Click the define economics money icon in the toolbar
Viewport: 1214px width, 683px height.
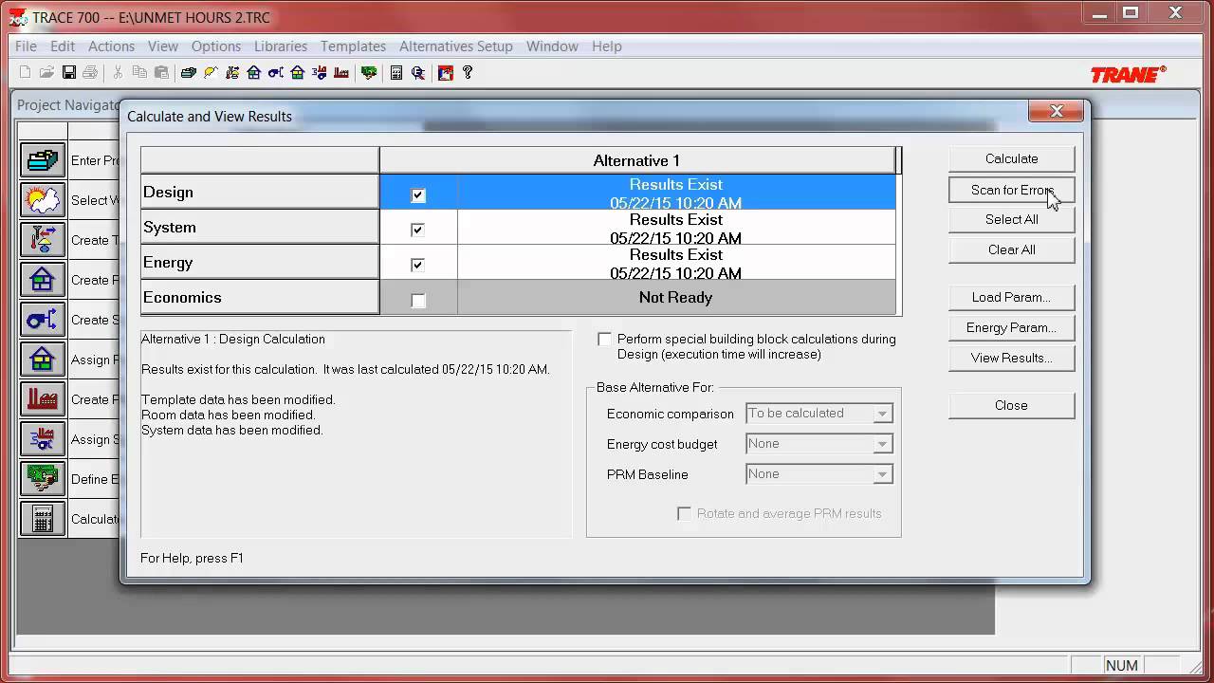coord(369,72)
